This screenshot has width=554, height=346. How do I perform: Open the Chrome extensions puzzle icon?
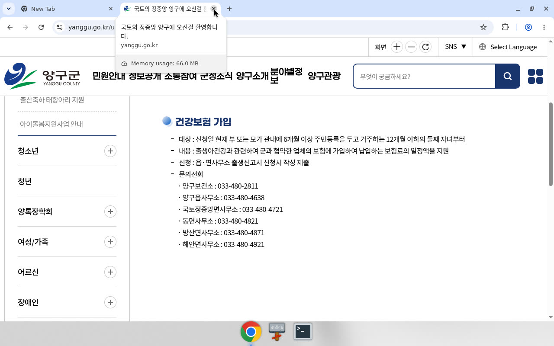pyautogui.click(x=505, y=27)
